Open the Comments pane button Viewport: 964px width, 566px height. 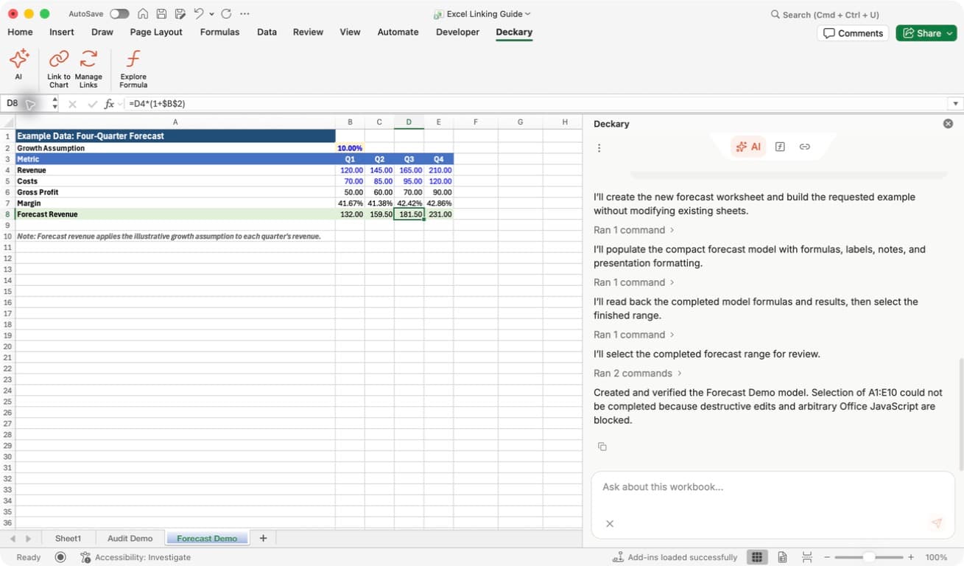853,33
